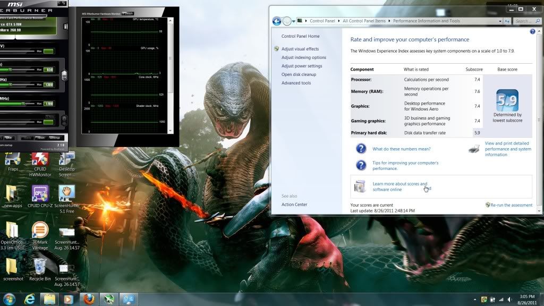Click the battery power tray icon
This screenshot has height=306, width=544.
tap(492, 300)
